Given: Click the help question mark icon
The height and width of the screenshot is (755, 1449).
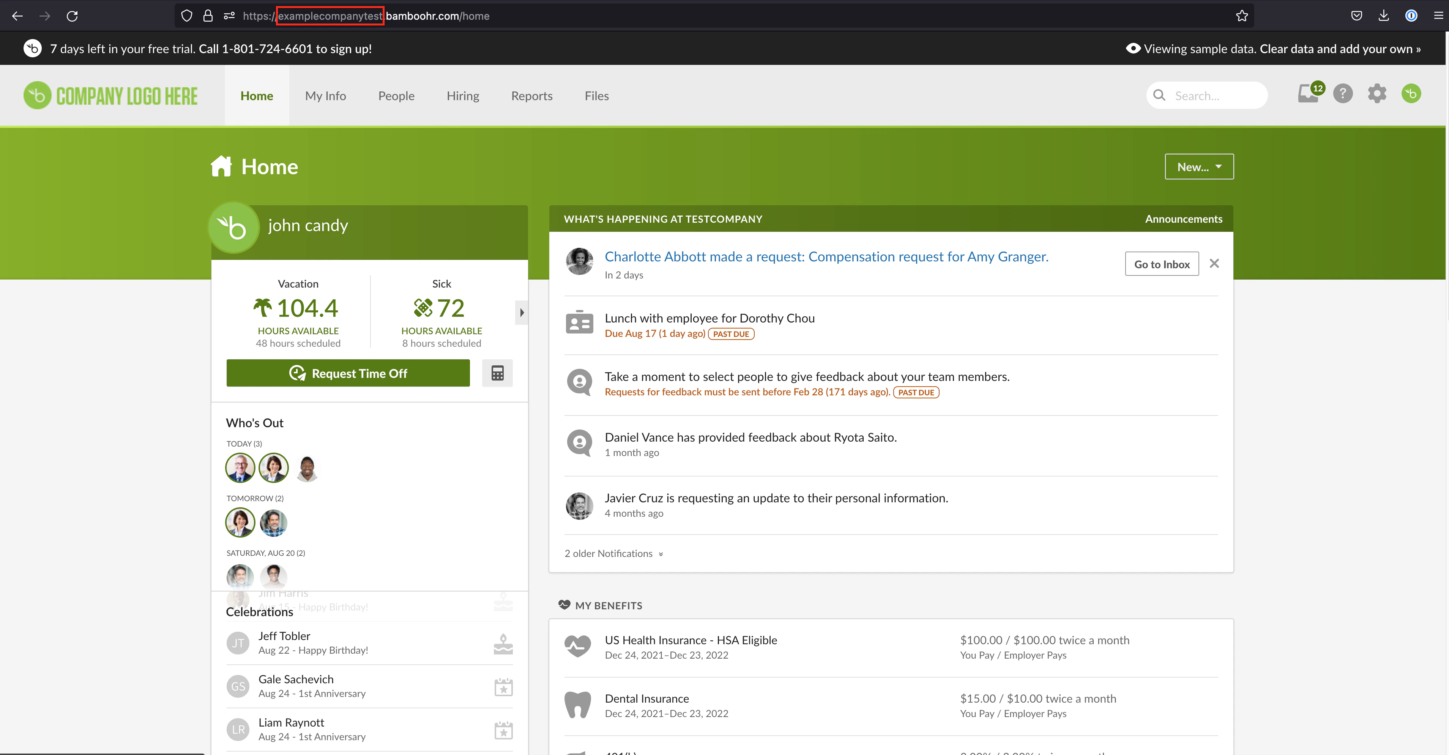Looking at the screenshot, I should [1343, 94].
